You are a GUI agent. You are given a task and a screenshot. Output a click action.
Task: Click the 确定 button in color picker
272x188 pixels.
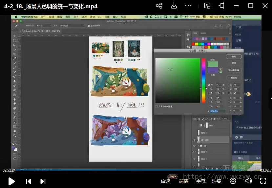click(x=234, y=57)
